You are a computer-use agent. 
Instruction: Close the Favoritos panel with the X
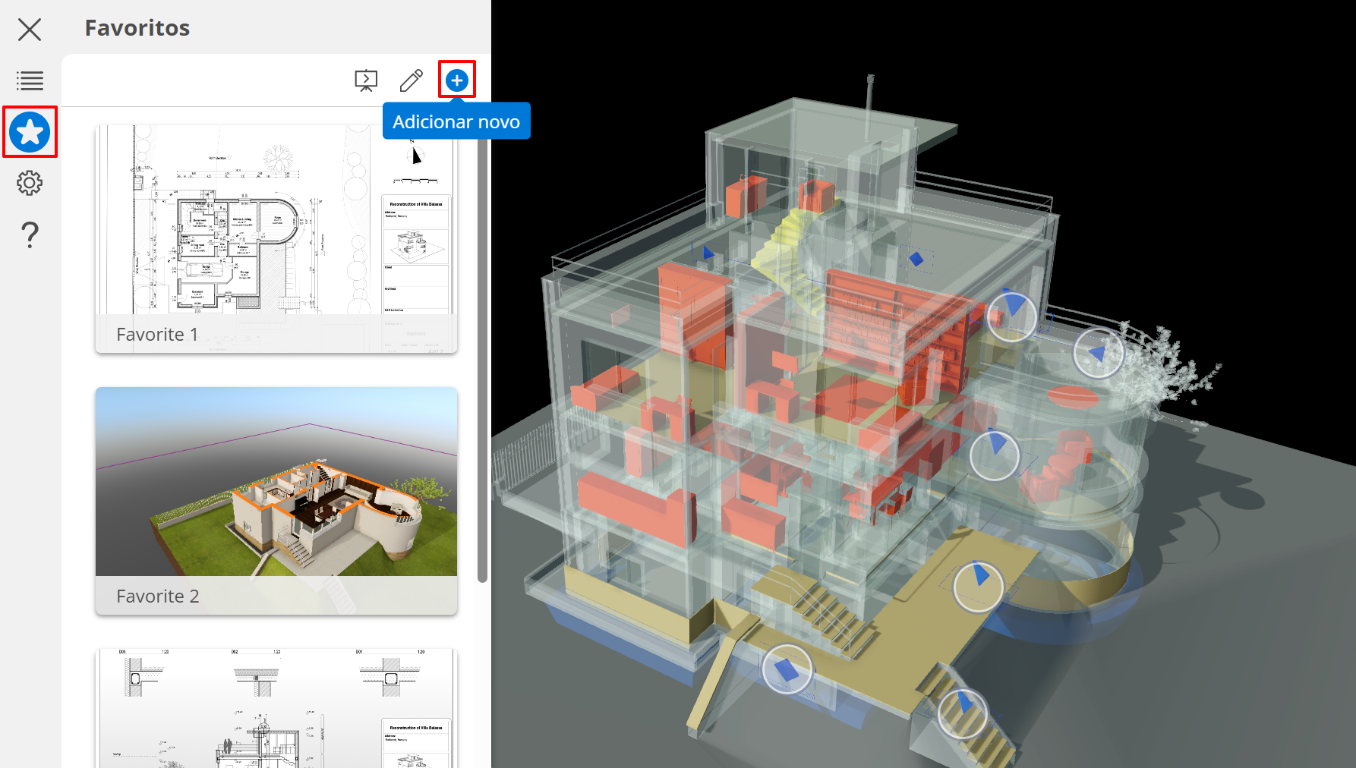point(30,30)
